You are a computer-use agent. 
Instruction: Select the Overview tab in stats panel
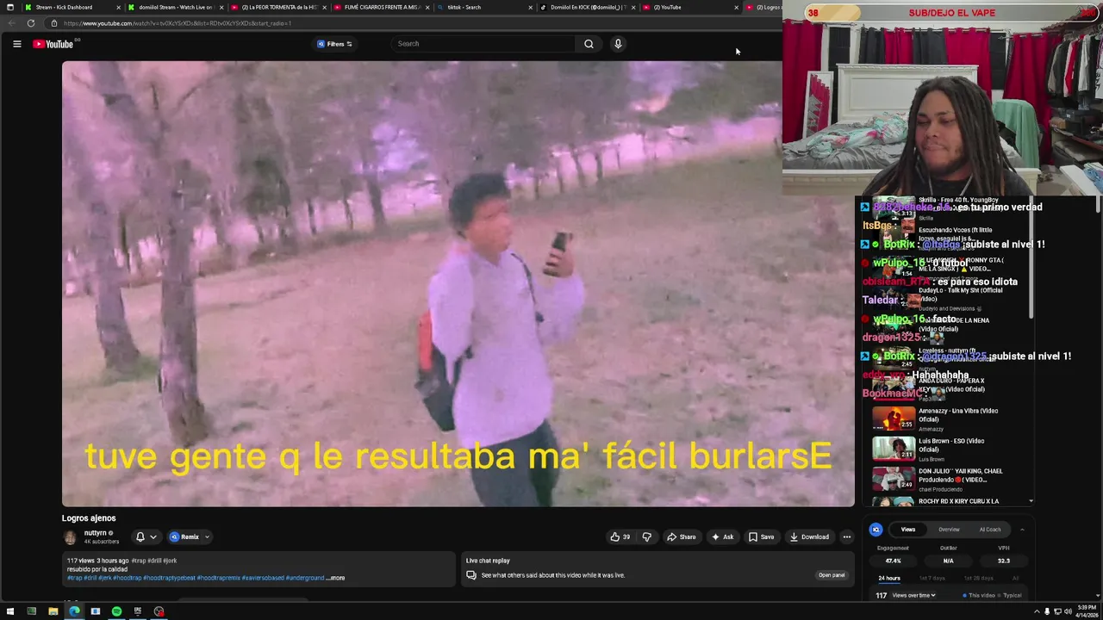(949, 530)
